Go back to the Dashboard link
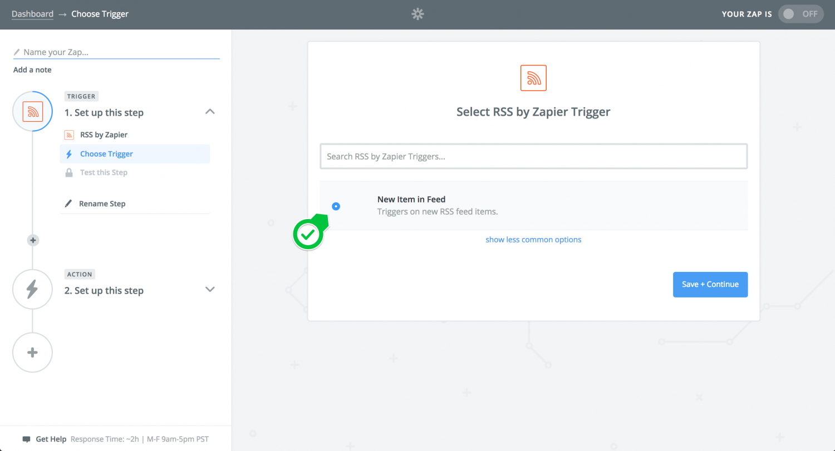The height and width of the screenshot is (451, 835). point(32,14)
